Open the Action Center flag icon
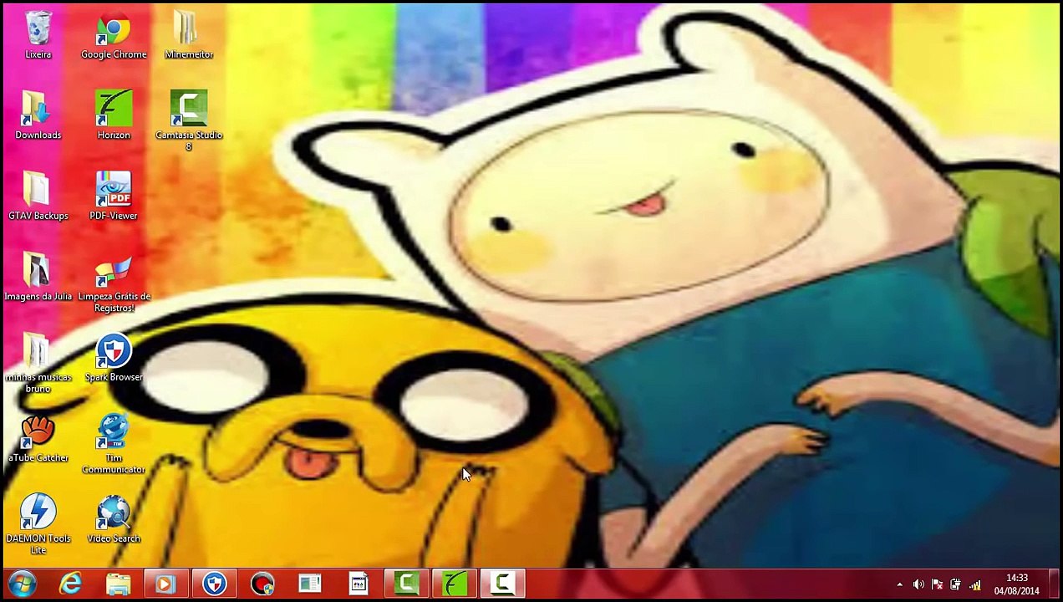The width and height of the screenshot is (1063, 602). click(937, 584)
